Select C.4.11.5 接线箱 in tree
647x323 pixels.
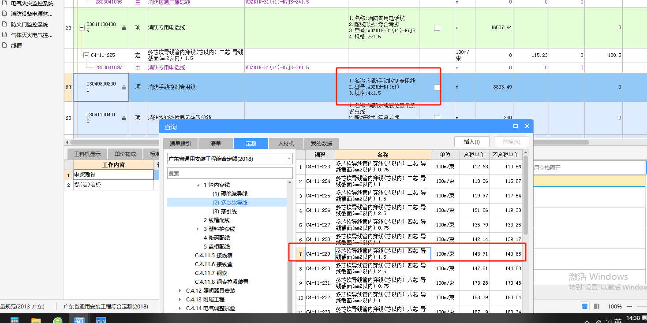[213, 256]
